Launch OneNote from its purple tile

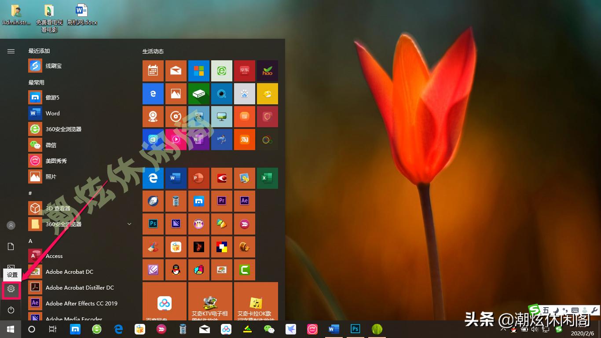pyautogui.click(x=199, y=140)
